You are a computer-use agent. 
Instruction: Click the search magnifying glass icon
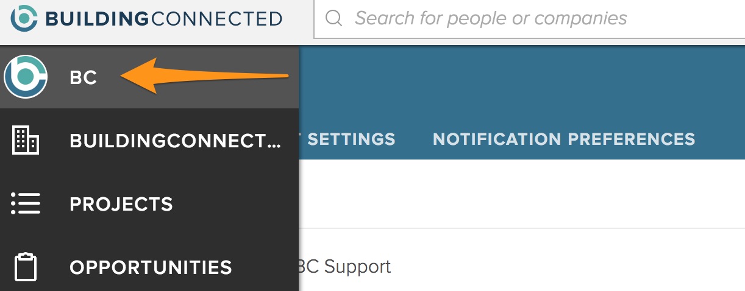(x=334, y=18)
